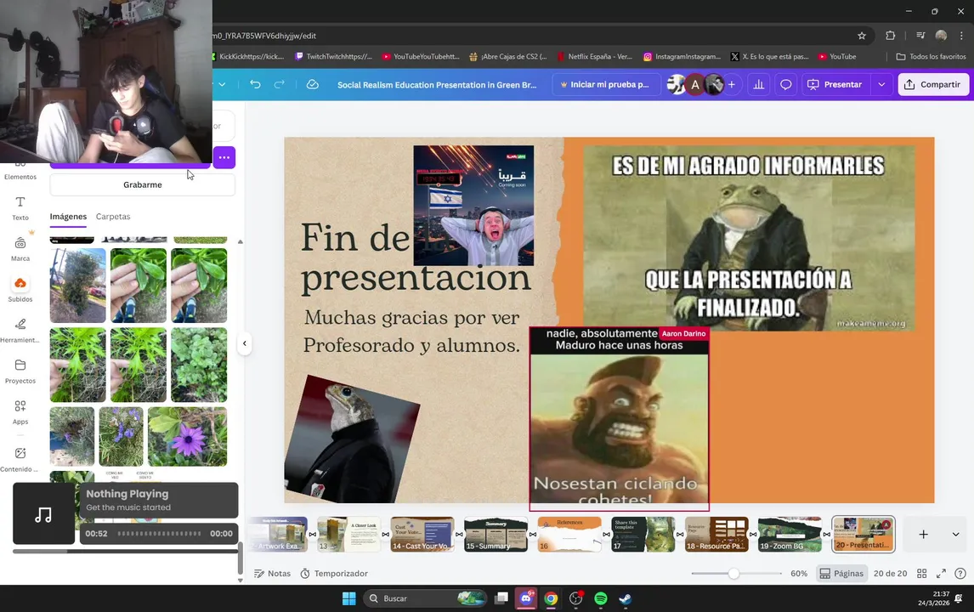Select the Fin de presentacion heading text

tap(416, 257)
